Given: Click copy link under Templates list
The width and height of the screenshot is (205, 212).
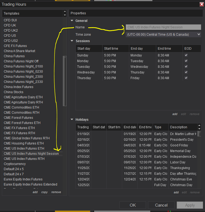Looking at the screenshot, I should pyautogui.click(x=45, y=192).
